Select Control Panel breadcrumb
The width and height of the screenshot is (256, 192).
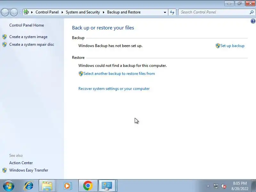pyautogui.click(x=47, y=12)
